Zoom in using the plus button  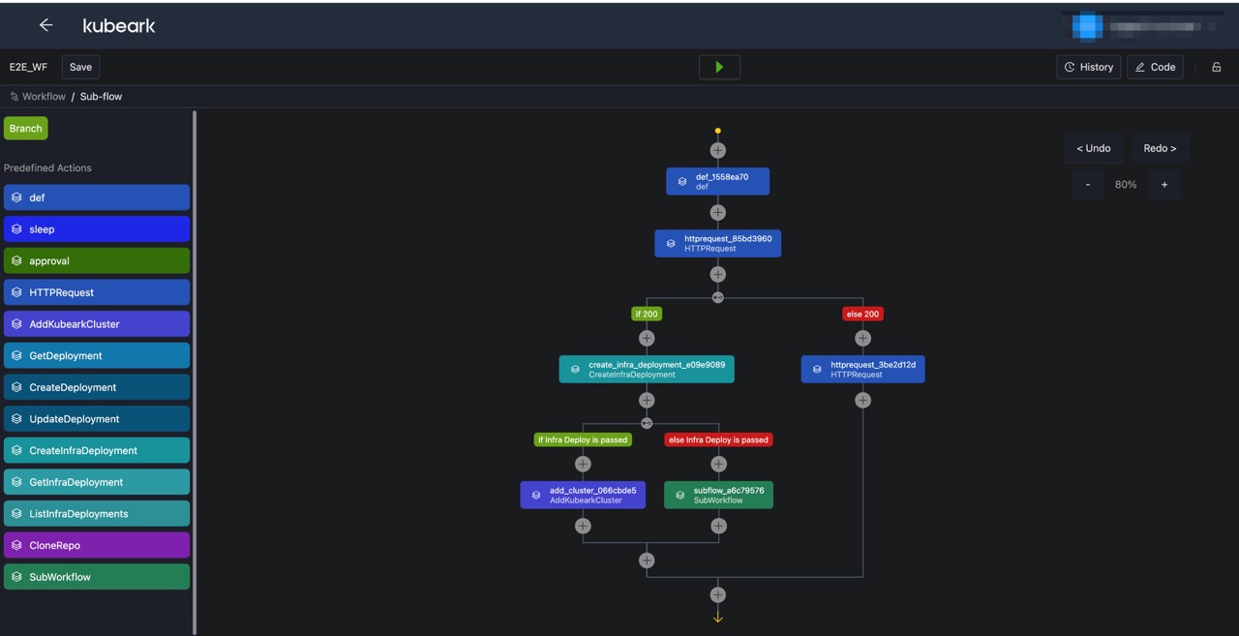click(1163, 184)
